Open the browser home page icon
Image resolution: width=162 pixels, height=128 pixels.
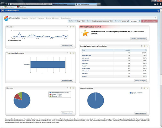pyautogui.click(x=155, y=4)
